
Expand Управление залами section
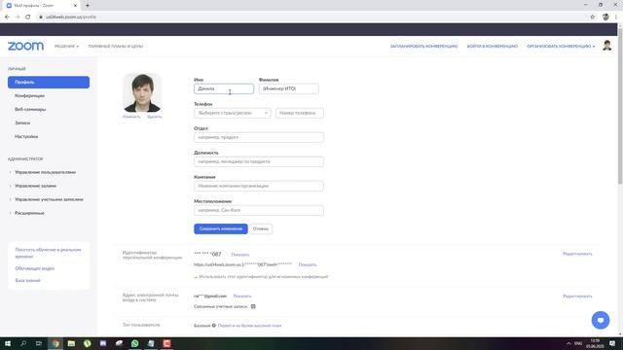pyautogui.click(x=35, y=186)
